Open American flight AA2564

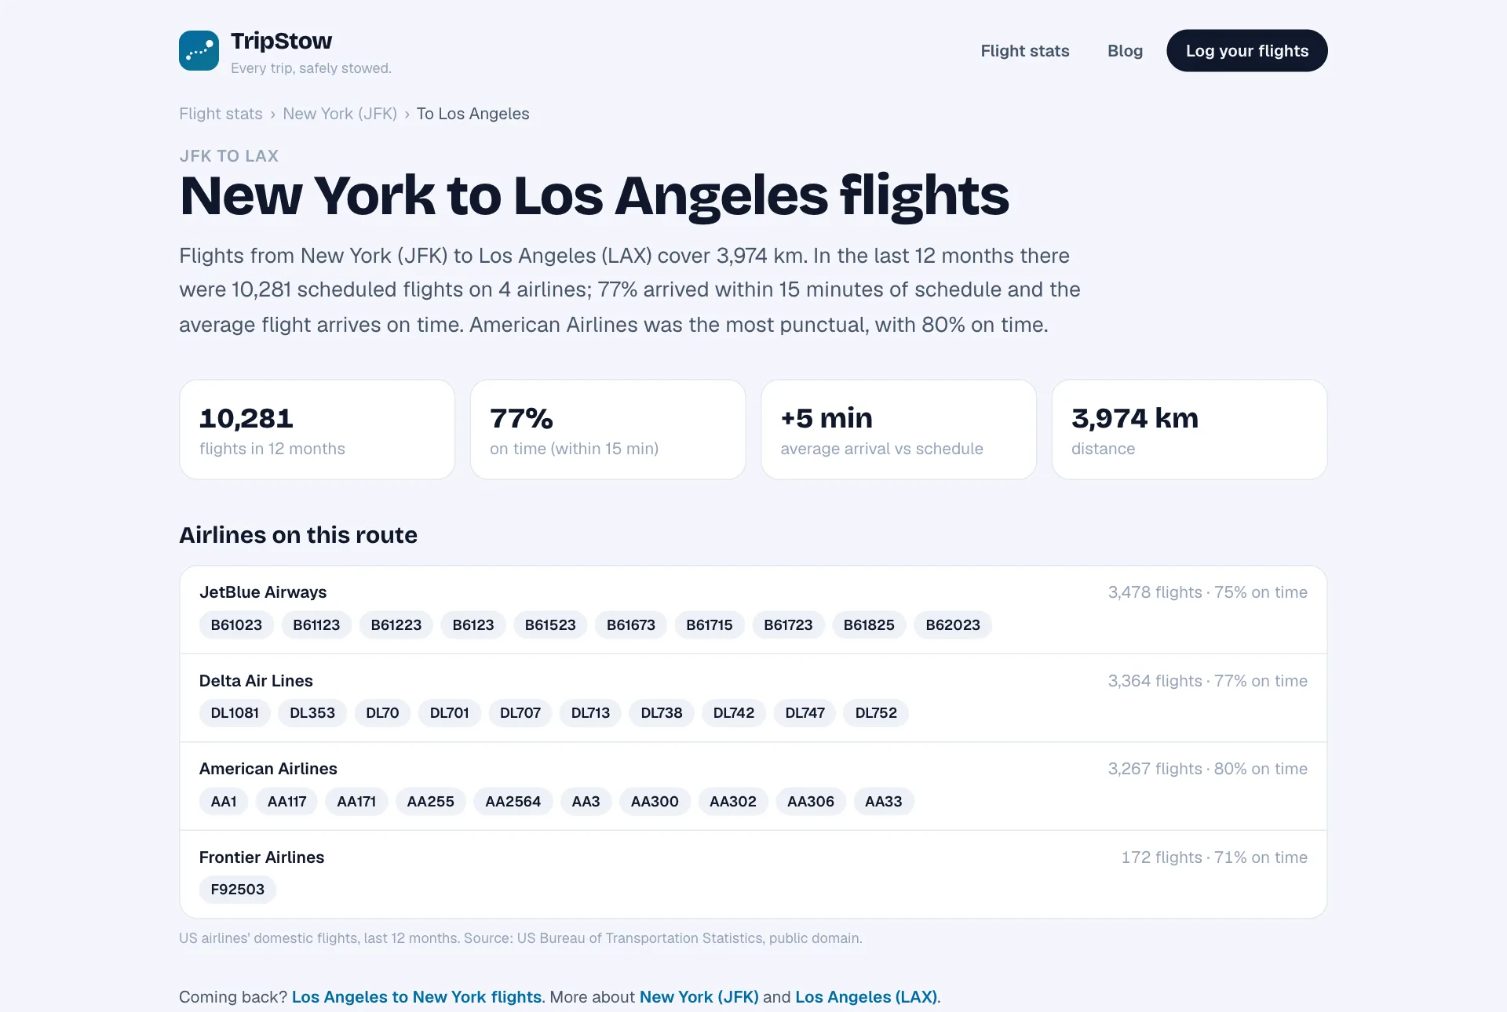[513, 802]
